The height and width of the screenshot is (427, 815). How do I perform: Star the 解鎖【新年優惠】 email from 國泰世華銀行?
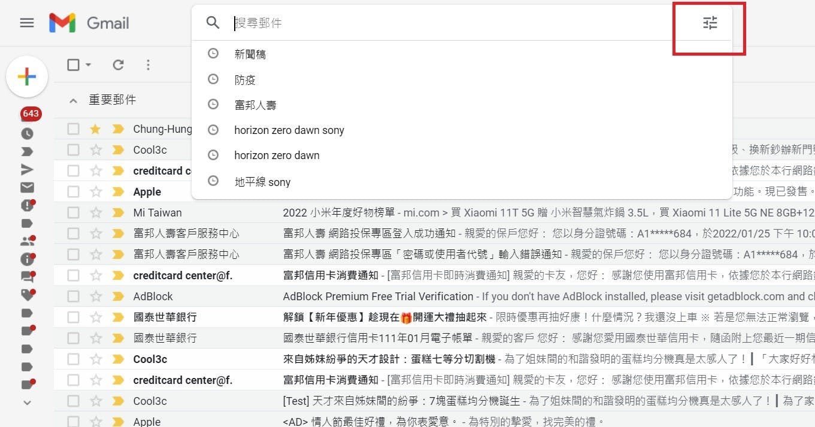[x=95, y=318]
